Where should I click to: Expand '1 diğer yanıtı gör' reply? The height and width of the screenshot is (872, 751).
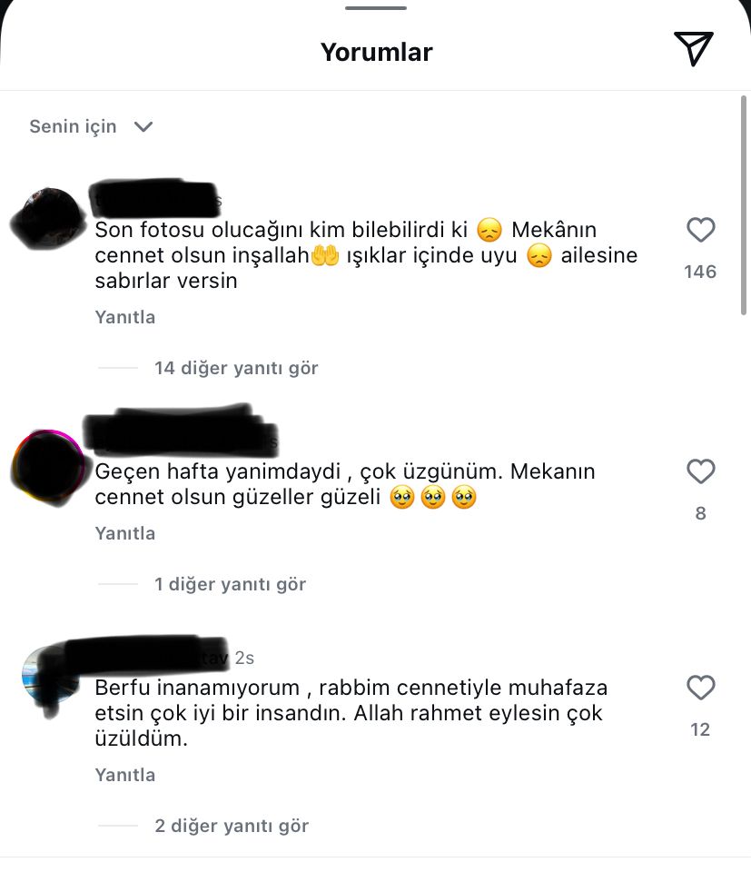coord(230,584)
